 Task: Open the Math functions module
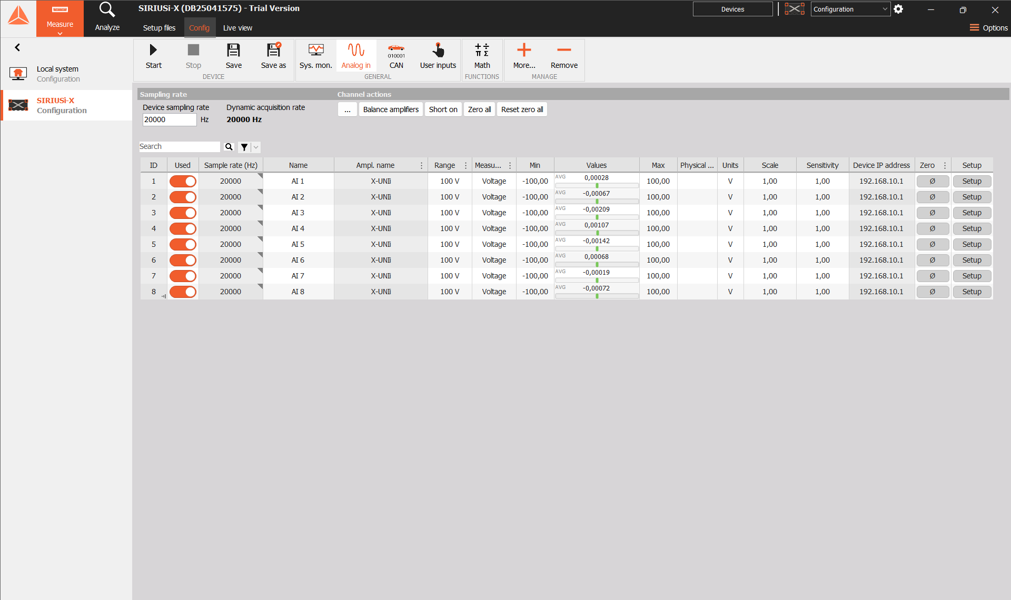482,50
